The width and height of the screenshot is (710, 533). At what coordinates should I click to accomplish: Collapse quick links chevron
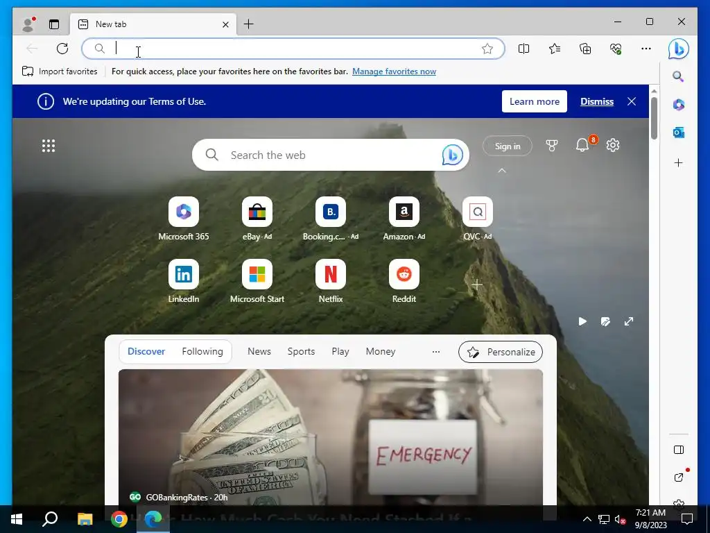pos(502,171)
